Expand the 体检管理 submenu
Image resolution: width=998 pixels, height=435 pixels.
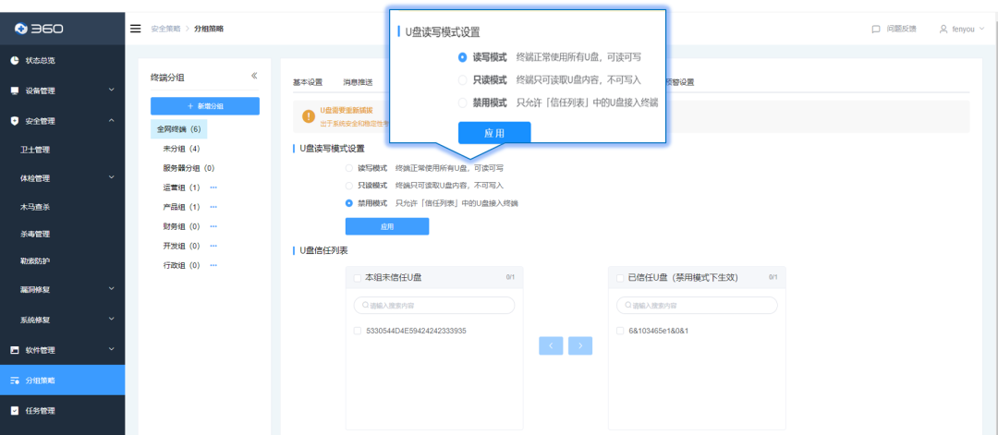click(63, 178)
